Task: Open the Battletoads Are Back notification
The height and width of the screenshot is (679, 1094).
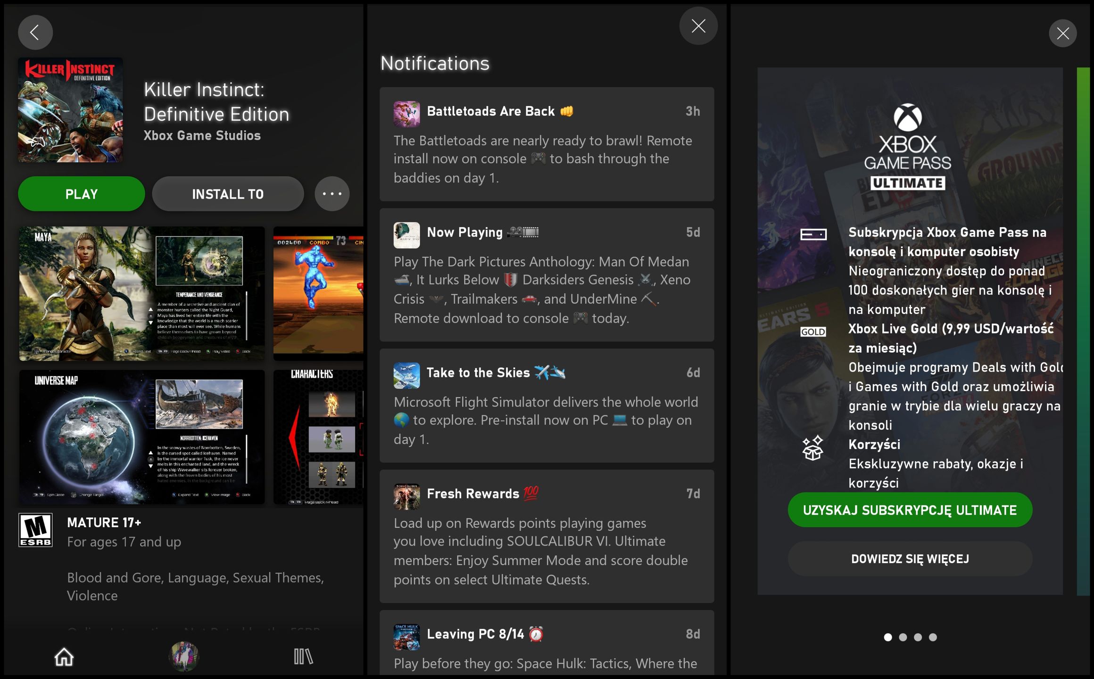Action: point(547,144)
